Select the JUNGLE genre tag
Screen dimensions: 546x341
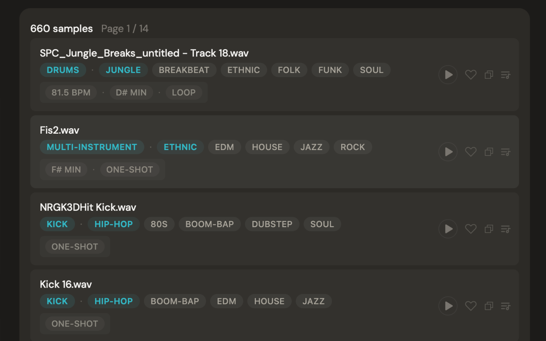click(123, 70)
